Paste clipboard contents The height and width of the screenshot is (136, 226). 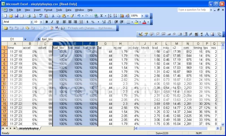[64, 16]
